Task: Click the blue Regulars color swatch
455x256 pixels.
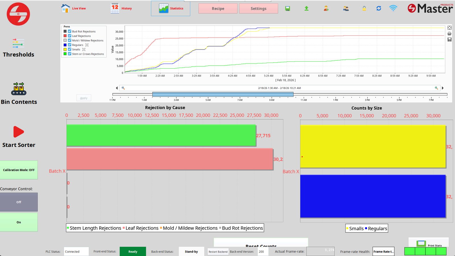Action: pyautogui.click(x=65, y=45)
